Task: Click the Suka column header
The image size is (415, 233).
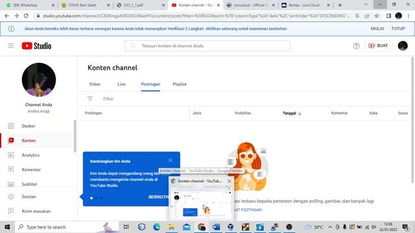Action: coord(373,113)
